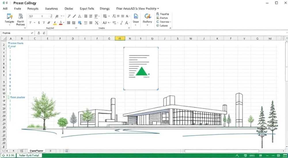Open the name box dropdown arrow

32,33
